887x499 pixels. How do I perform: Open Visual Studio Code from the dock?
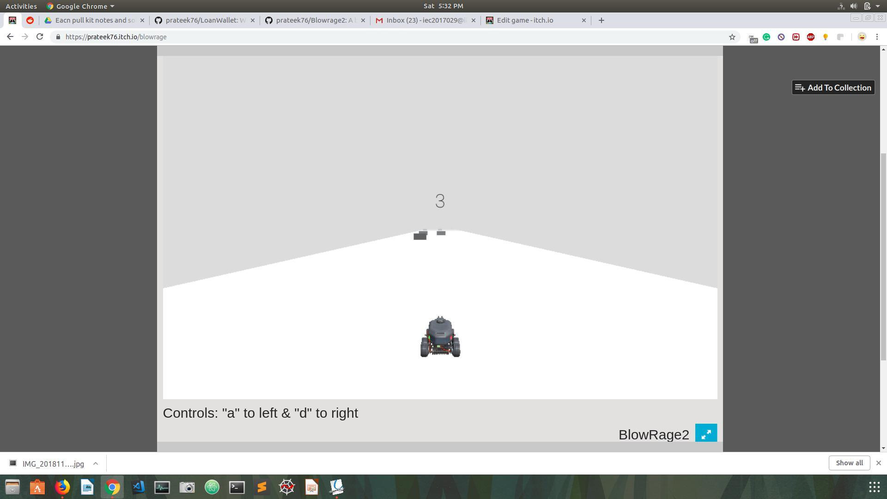[138, 487]
